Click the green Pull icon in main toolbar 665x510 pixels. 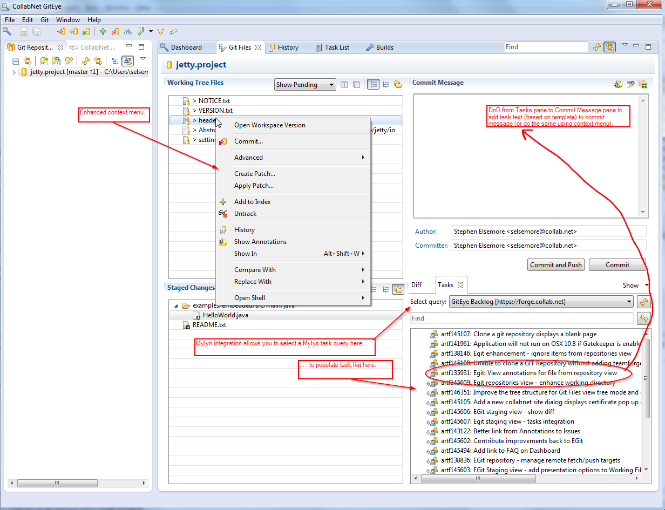pos(140,31)
